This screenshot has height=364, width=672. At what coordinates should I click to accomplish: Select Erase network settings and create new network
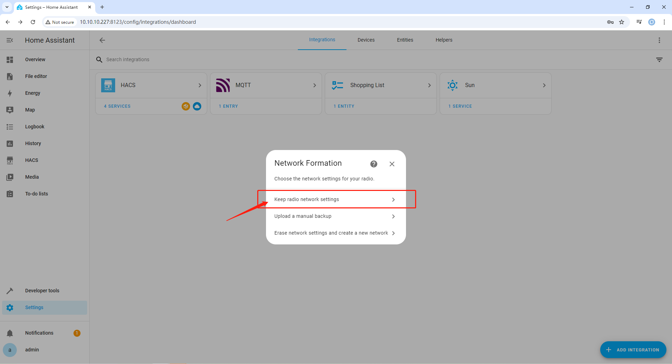coord(335,233)
